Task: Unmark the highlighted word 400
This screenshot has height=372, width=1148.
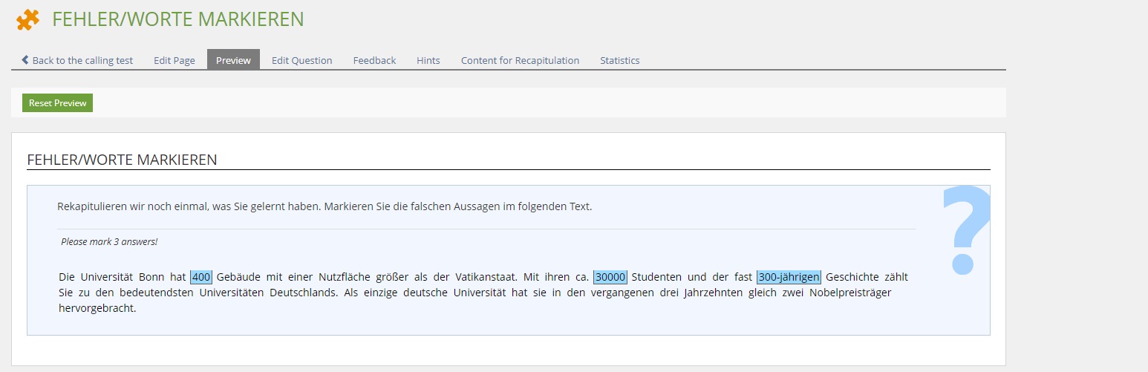Action: (201, 277)
